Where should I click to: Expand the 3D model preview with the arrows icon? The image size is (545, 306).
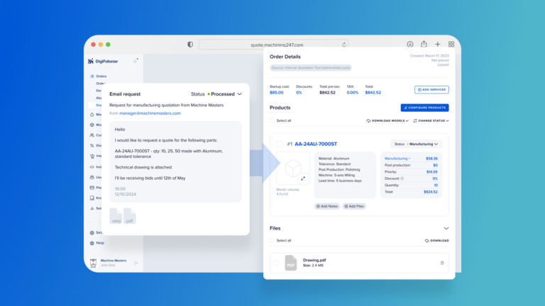click(303, 178)
